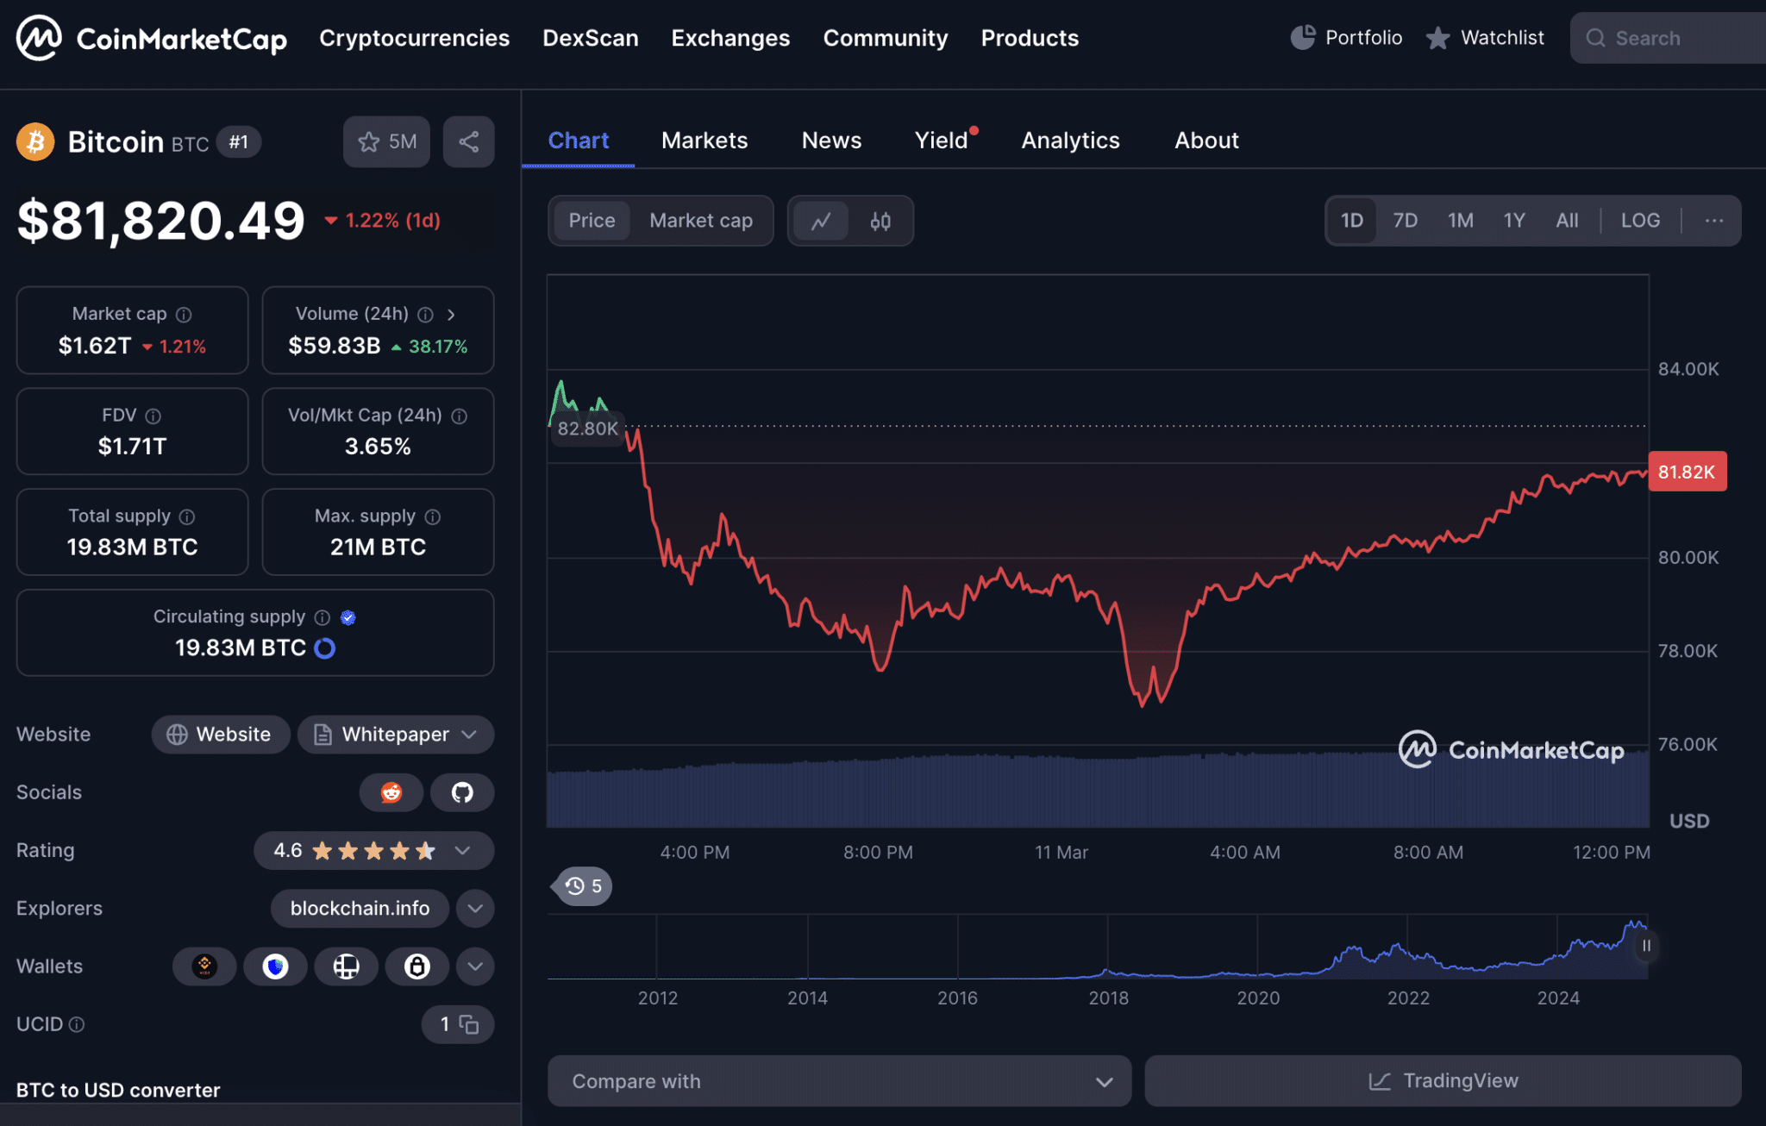Toggle LOG scale

(x=1640, y=221)
